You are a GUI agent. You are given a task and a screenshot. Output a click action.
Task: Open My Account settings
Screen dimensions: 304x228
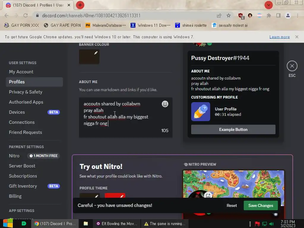[x=34, y=72]
